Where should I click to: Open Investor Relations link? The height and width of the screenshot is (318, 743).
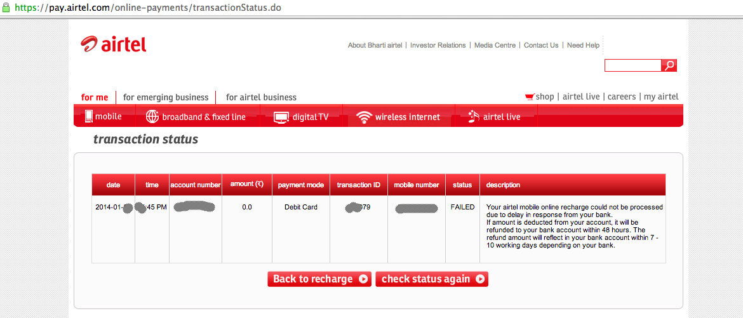coord(438,46)
